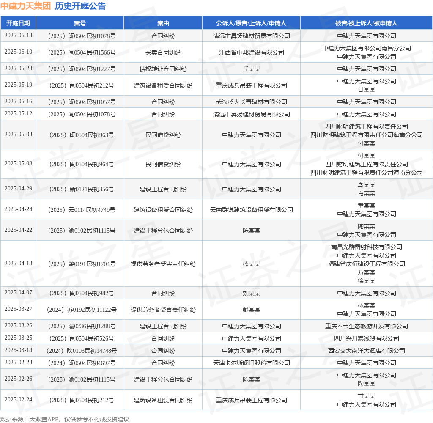This screenshot has height=423, width=433.
Task: Click defendant 重庆奉节生态旅游开发有限公司
Action: tap(366, 326)
